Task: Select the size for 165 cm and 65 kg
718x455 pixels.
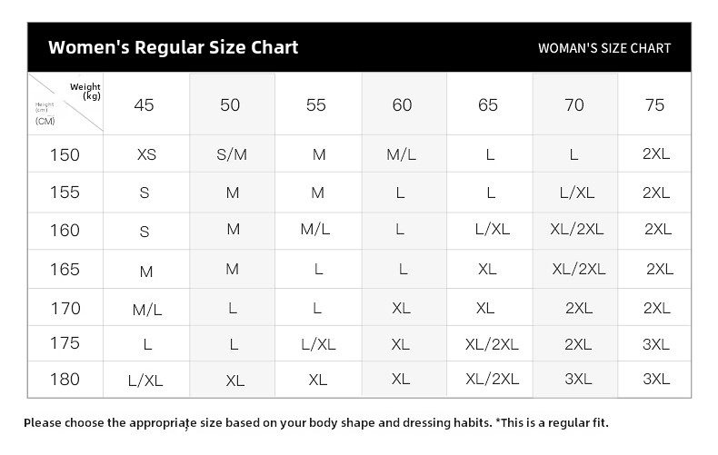Action: point(487,270)
